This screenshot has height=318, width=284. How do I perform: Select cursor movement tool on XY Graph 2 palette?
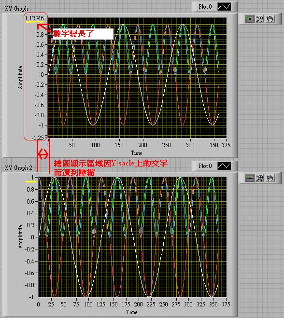(250, 178)
